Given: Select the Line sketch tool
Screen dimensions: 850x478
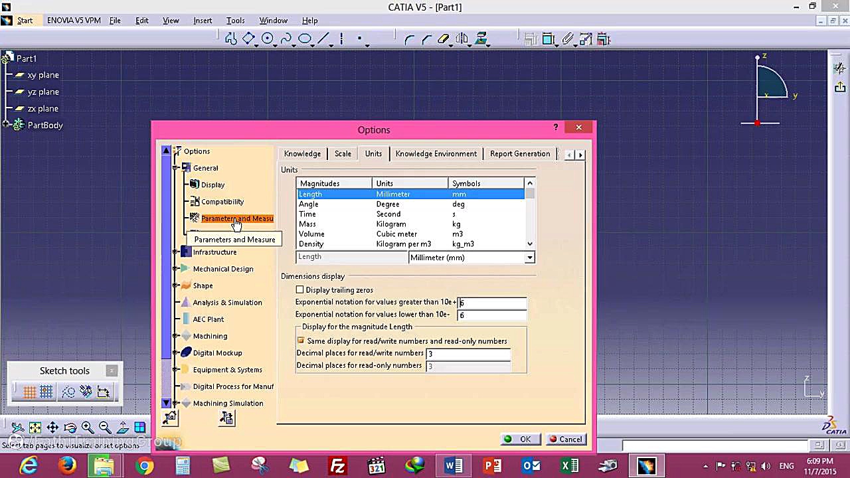Looking at the screenshot, I should (x=323, y=39).
